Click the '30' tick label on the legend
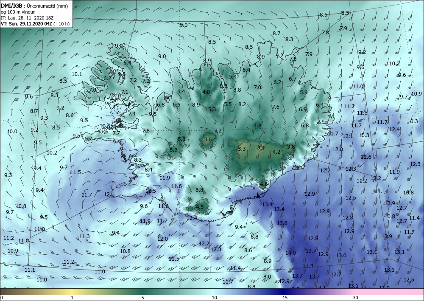This screenshot has height=301, width=424. (x=356, y=298)
